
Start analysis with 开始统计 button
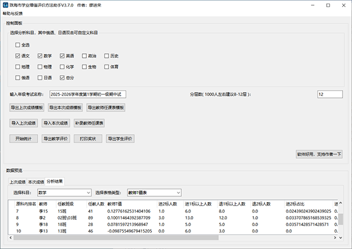coord(23,138)
